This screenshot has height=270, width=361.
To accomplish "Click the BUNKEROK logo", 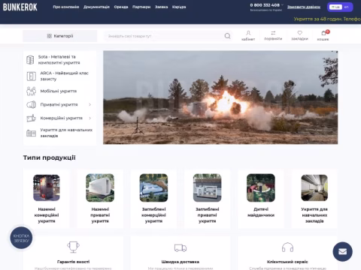I will [20, 7].
